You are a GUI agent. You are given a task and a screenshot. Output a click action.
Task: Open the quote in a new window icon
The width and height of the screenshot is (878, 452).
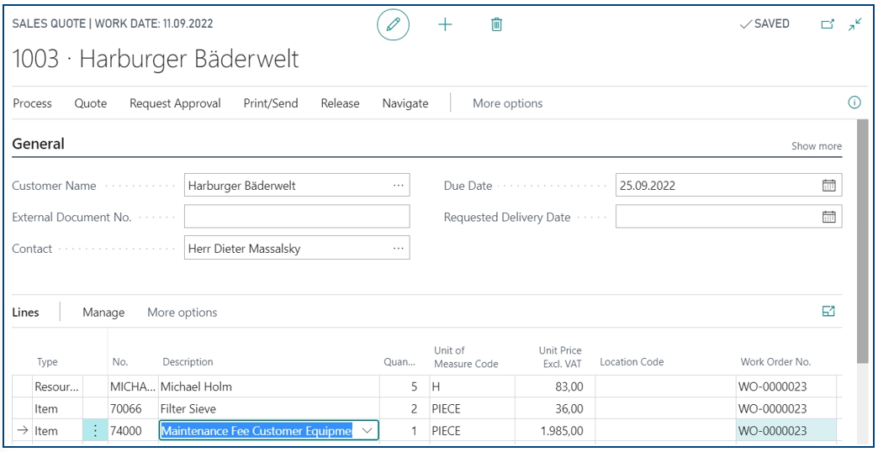[827, 24]
